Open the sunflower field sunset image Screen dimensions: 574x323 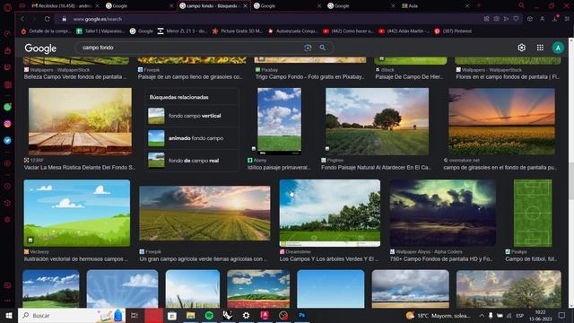501,121
